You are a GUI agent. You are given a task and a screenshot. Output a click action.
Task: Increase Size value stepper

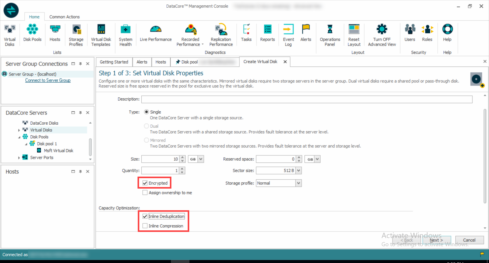[182, 157]
